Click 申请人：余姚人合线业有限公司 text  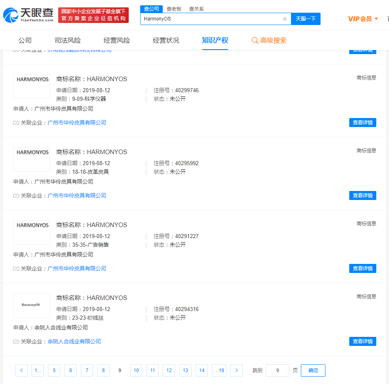50,327
